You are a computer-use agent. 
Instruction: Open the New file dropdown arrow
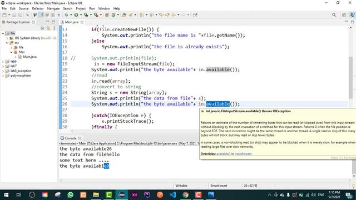pyautogui.click(x=9, y=15)
